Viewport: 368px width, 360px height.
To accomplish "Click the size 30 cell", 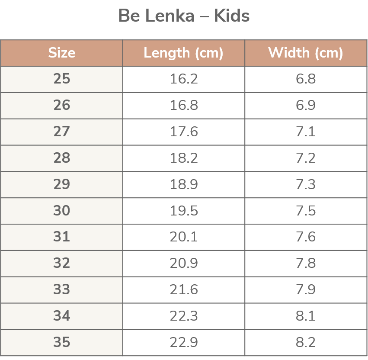I will [61, 211].
